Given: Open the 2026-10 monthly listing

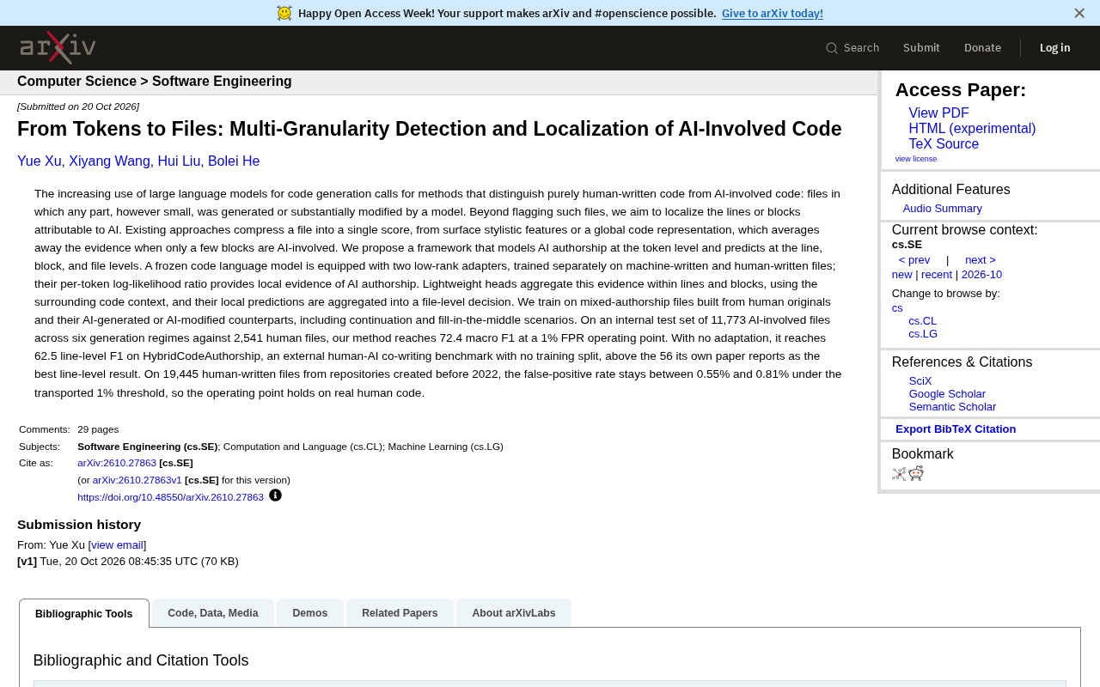Looking at the screenshot, I should point(981,275).
